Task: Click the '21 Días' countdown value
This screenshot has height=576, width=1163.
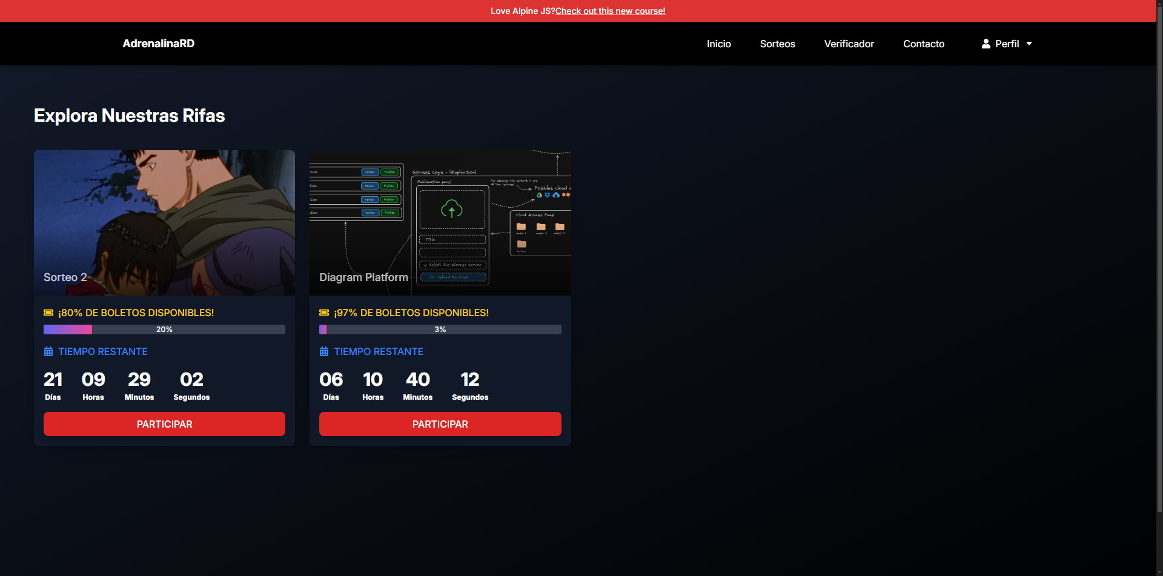Action: [53, 386]
